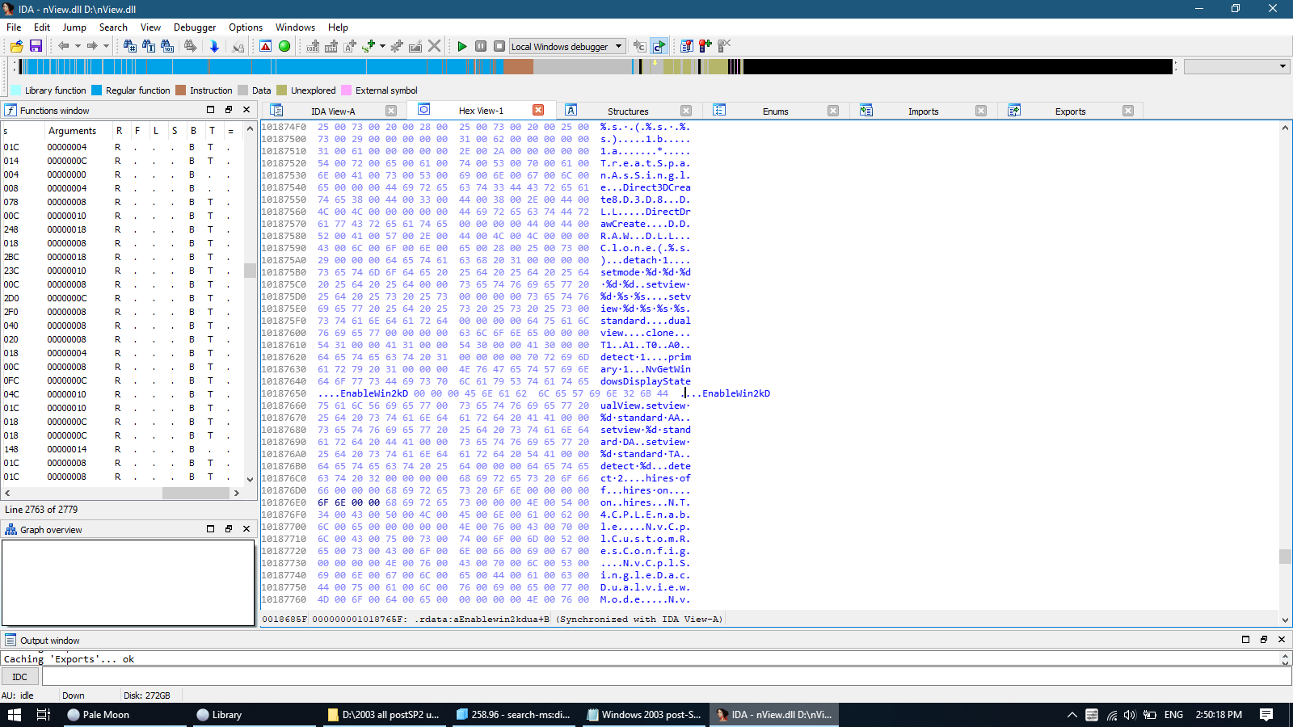Image resolution: width=1293 pixels, height=727 pixels.
Task: Open the Windows menu
Action: (x=295, y=27)
